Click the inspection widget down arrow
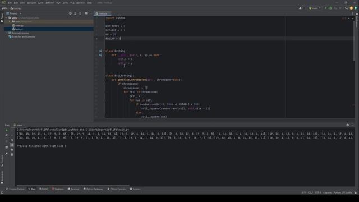The width and height of the screenshot is (359, 202). tap(352, 19)
